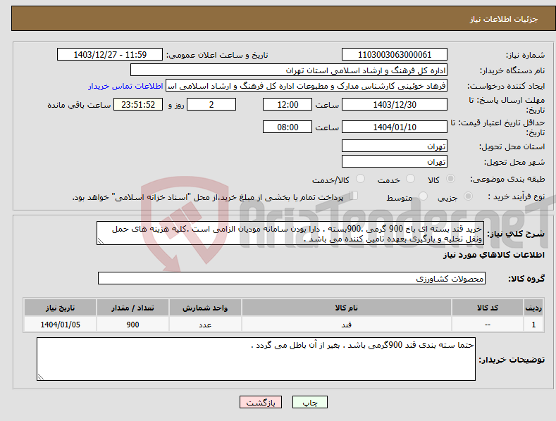Click the unit cell showing عدد

point(205,325)
